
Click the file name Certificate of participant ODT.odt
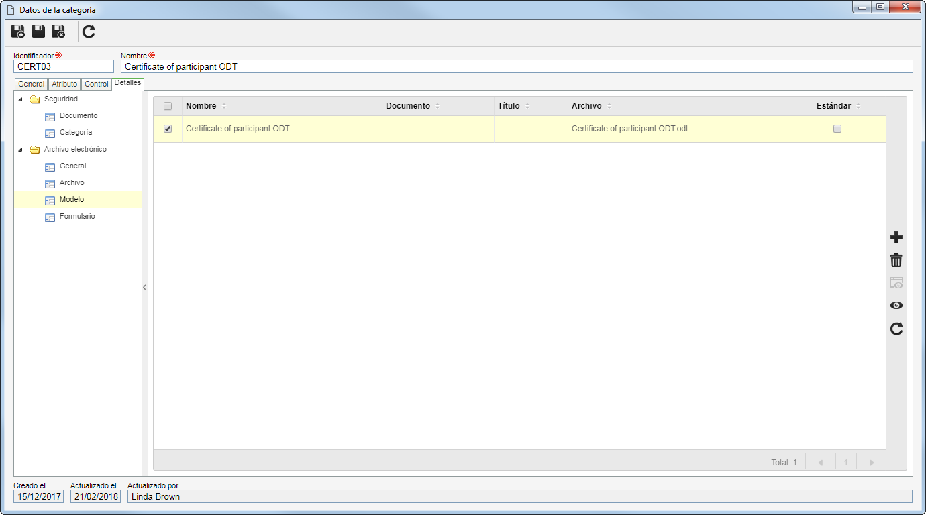tap(630, 129)
